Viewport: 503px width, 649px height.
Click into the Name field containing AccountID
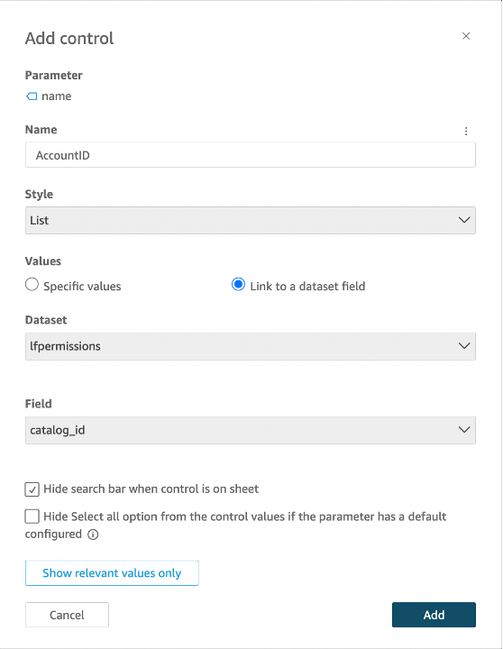250,155
